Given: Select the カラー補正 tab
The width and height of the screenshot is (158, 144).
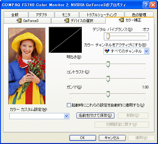Looking at the screenshot, I should [130, 20].
